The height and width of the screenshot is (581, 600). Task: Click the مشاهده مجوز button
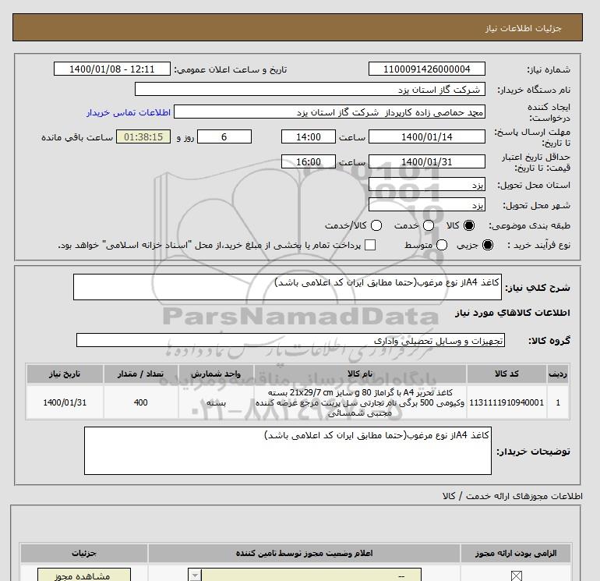click(x=84, y=576)
